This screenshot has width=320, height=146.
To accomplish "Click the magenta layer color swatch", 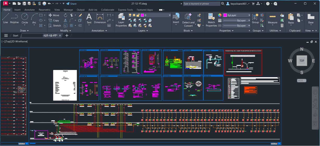I will 142,15.
